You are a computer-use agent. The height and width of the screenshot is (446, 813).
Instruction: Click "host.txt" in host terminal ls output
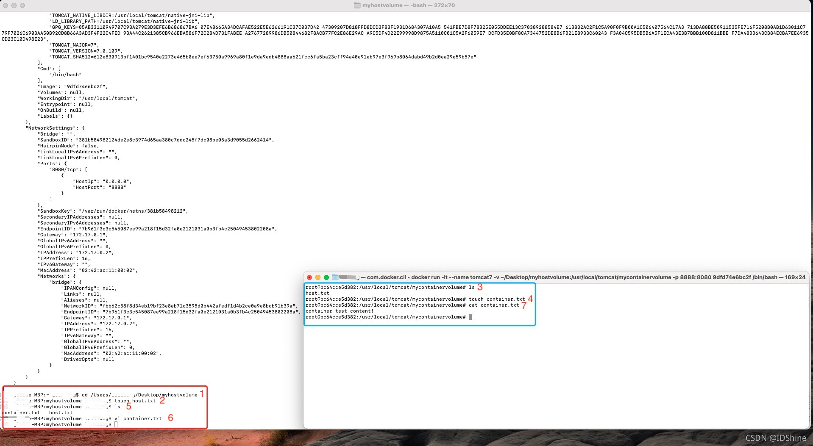click(x=61, y=413)
